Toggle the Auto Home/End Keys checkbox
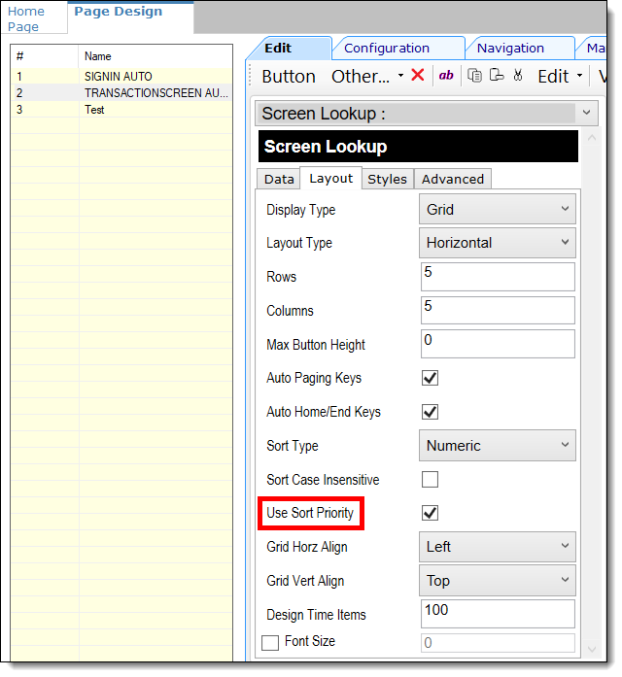Screen dimensions: 622x677 (x=430, y=412)
